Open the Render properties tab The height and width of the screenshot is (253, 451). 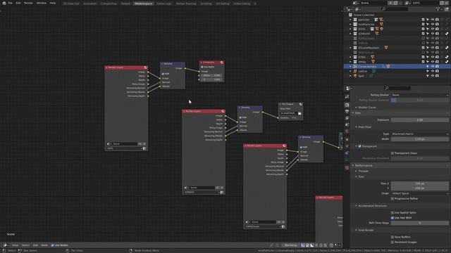347,105
